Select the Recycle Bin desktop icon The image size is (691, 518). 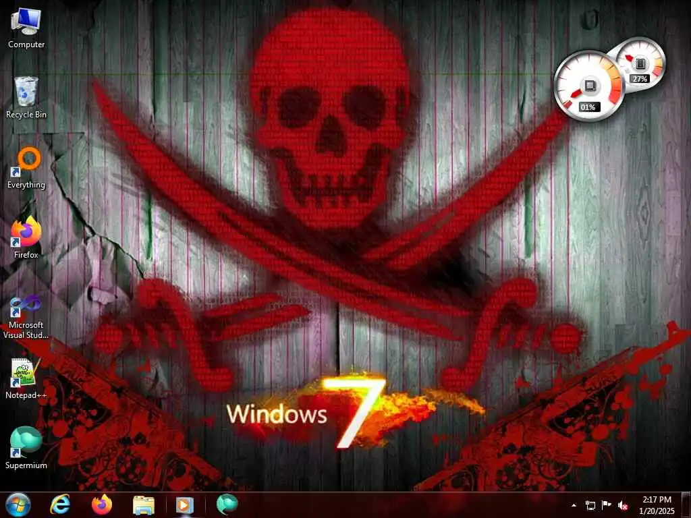26,98
